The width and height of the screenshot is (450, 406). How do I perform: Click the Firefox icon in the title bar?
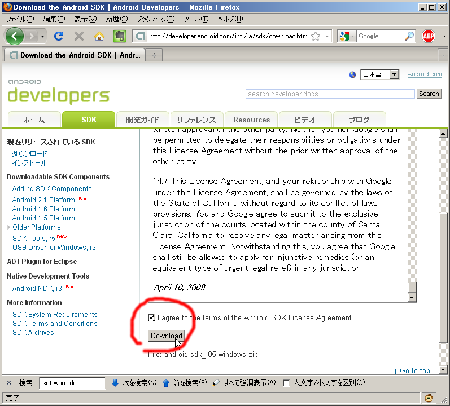tap(7, 7)
